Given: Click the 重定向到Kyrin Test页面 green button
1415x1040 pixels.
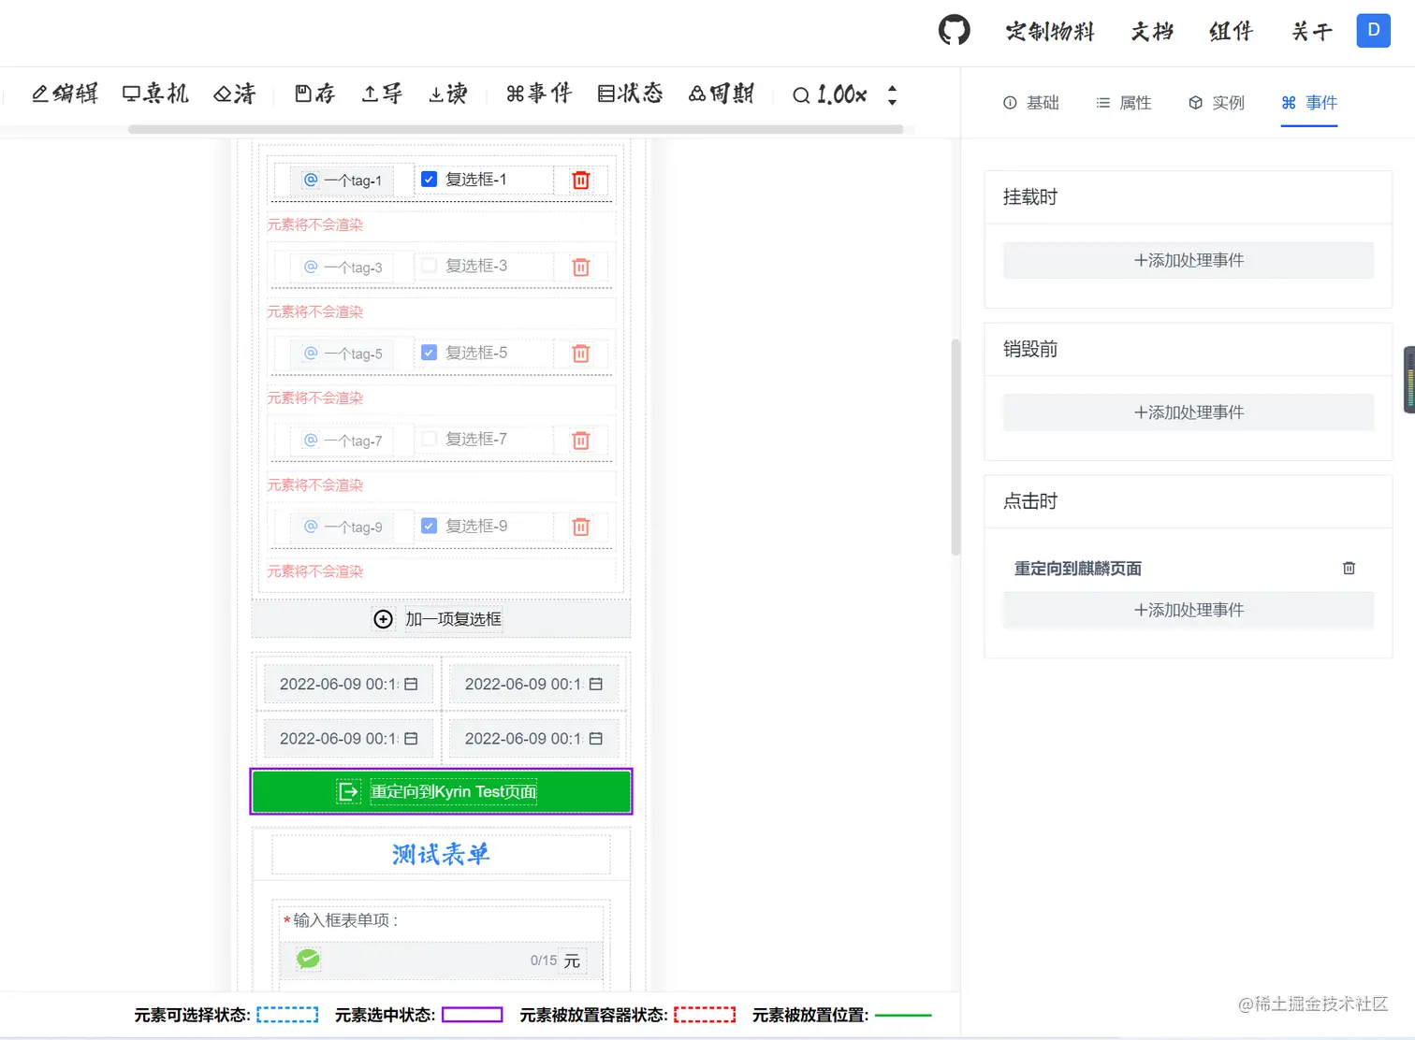Looking at the screenshot, I should pos(441,791).
